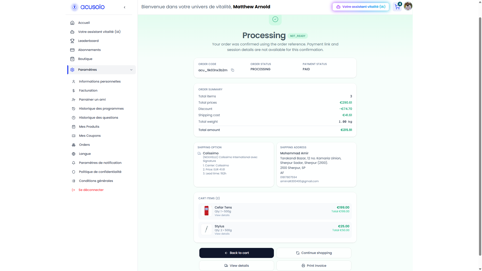The height and width of the screenshot is (271, 482).
Task: Click the Facturation dollar icon
Action: [74, 91]
